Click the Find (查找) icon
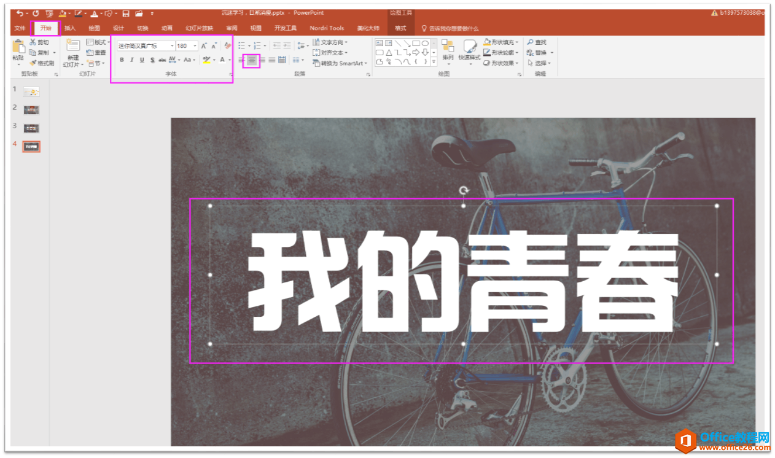The image size is (775, 458). (537, 42)
